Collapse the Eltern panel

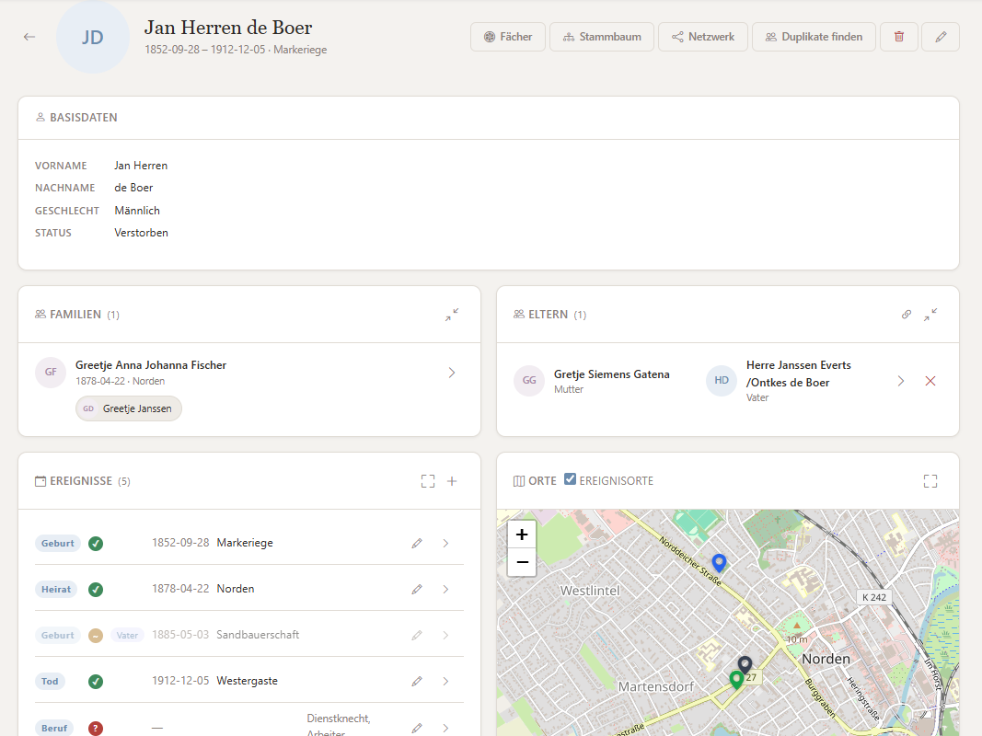pyautogui.click(x=930, y=314)
